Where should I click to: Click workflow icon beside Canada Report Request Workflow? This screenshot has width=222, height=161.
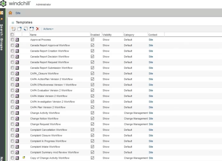point(17,62)
